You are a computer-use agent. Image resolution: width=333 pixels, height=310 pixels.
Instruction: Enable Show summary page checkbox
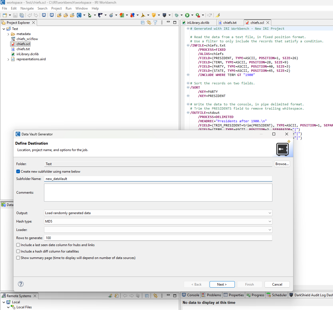18,258
